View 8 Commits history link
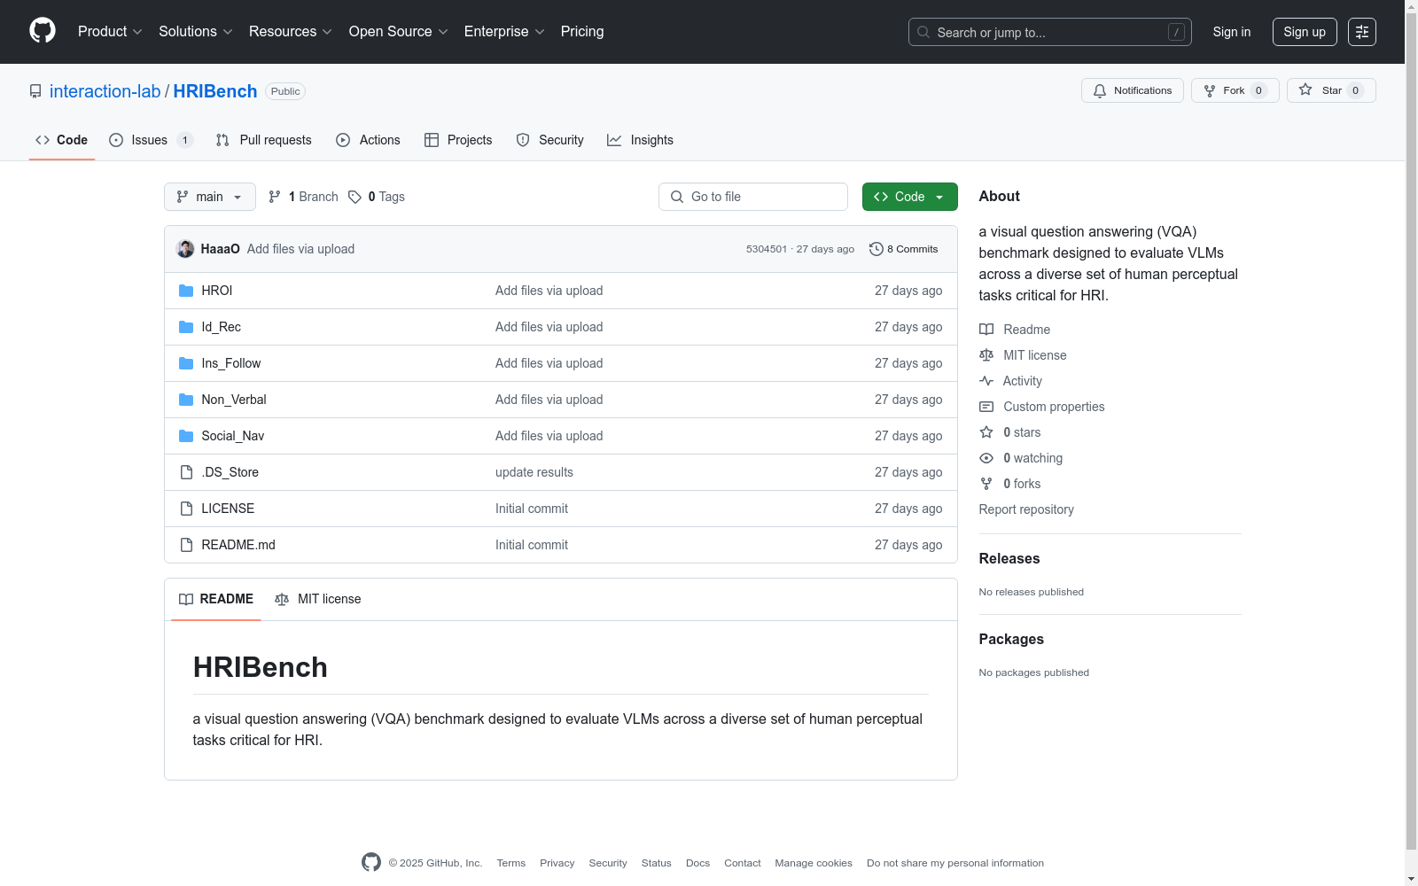This screenshot has height=886, width=1418. [904, 249]
